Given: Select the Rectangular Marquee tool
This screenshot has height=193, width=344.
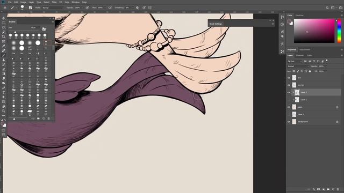Looking at the screenshot, I should pos(4,23).
